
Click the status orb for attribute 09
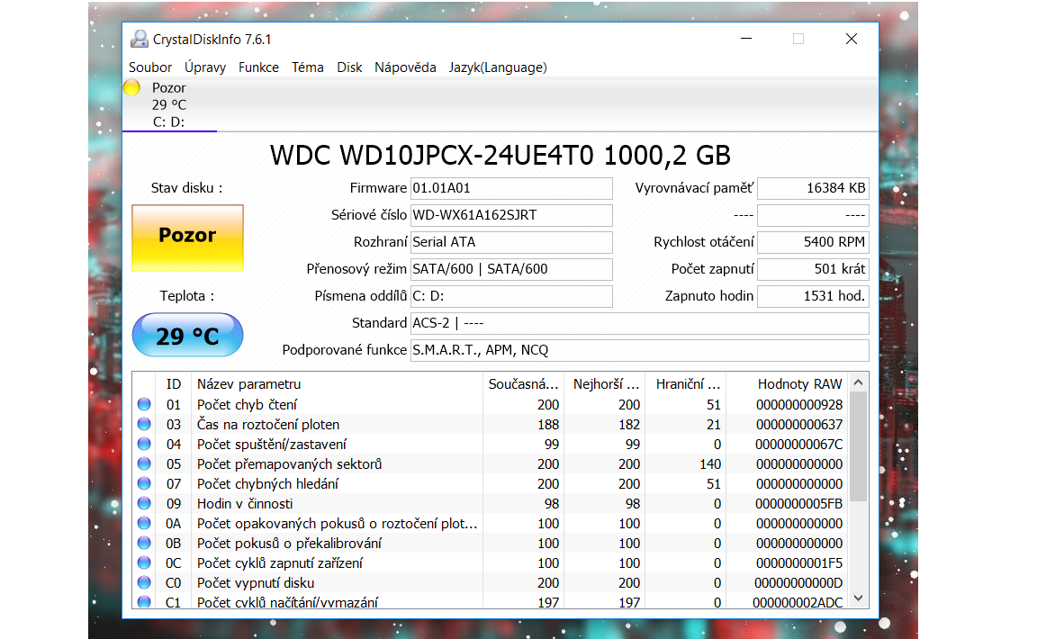pyautogui.click(x=144, y=504)
